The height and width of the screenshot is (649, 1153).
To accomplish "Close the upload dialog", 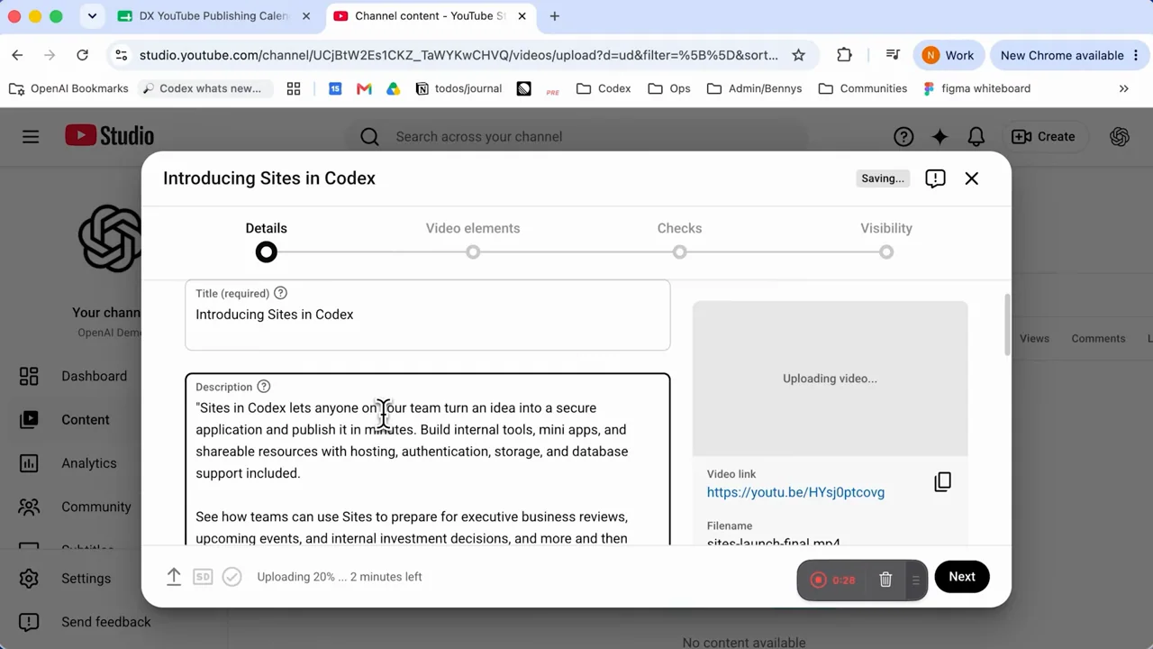I will 972,178.
